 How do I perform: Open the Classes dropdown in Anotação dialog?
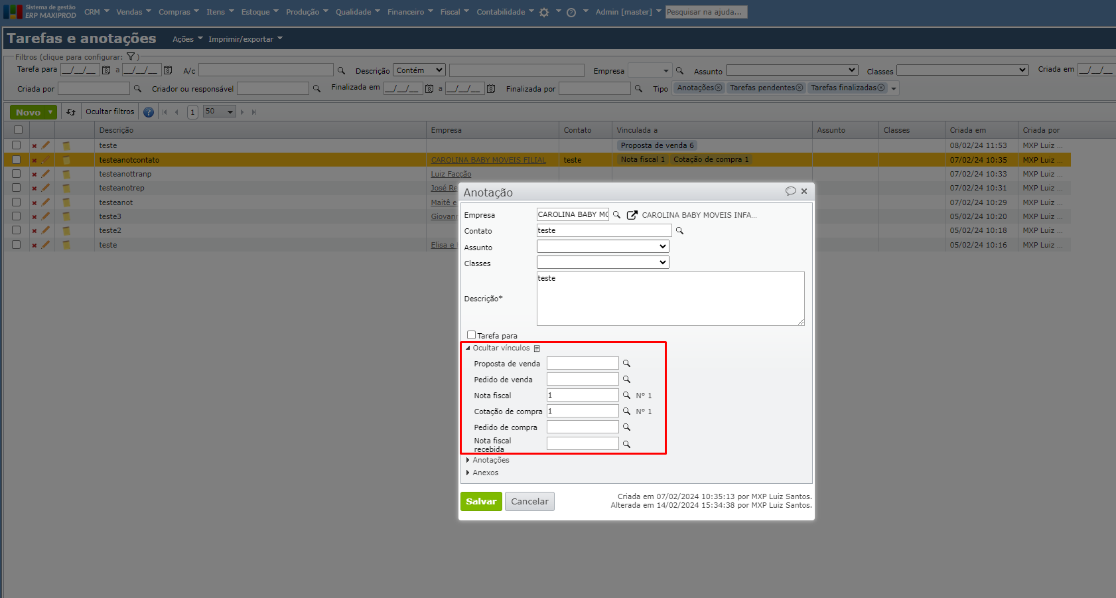(x=602, y=262)
